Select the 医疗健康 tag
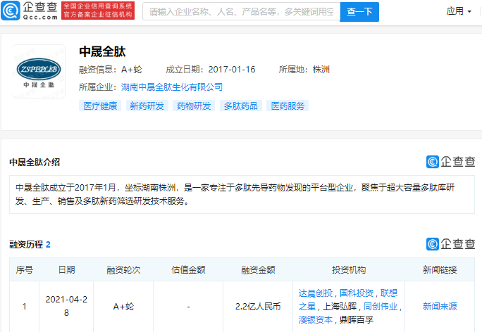This screenshot has height=332, width=482. 100,106
